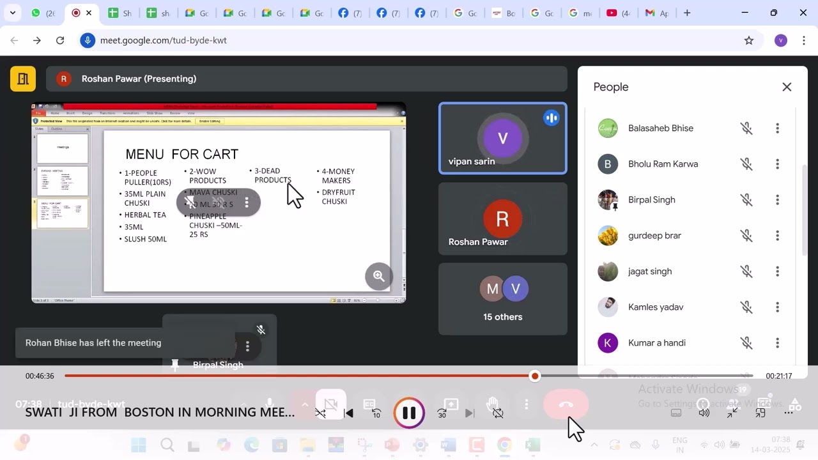
Task: Reload the Meet page
Action: (x=60, y=40)
